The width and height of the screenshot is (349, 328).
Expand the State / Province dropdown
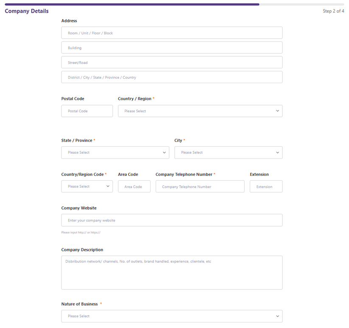pos(115,153)
